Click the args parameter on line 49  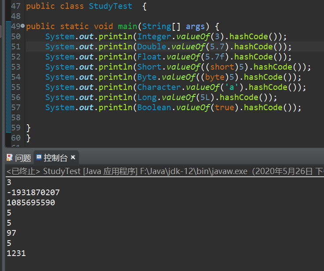(x=195, y=27)
